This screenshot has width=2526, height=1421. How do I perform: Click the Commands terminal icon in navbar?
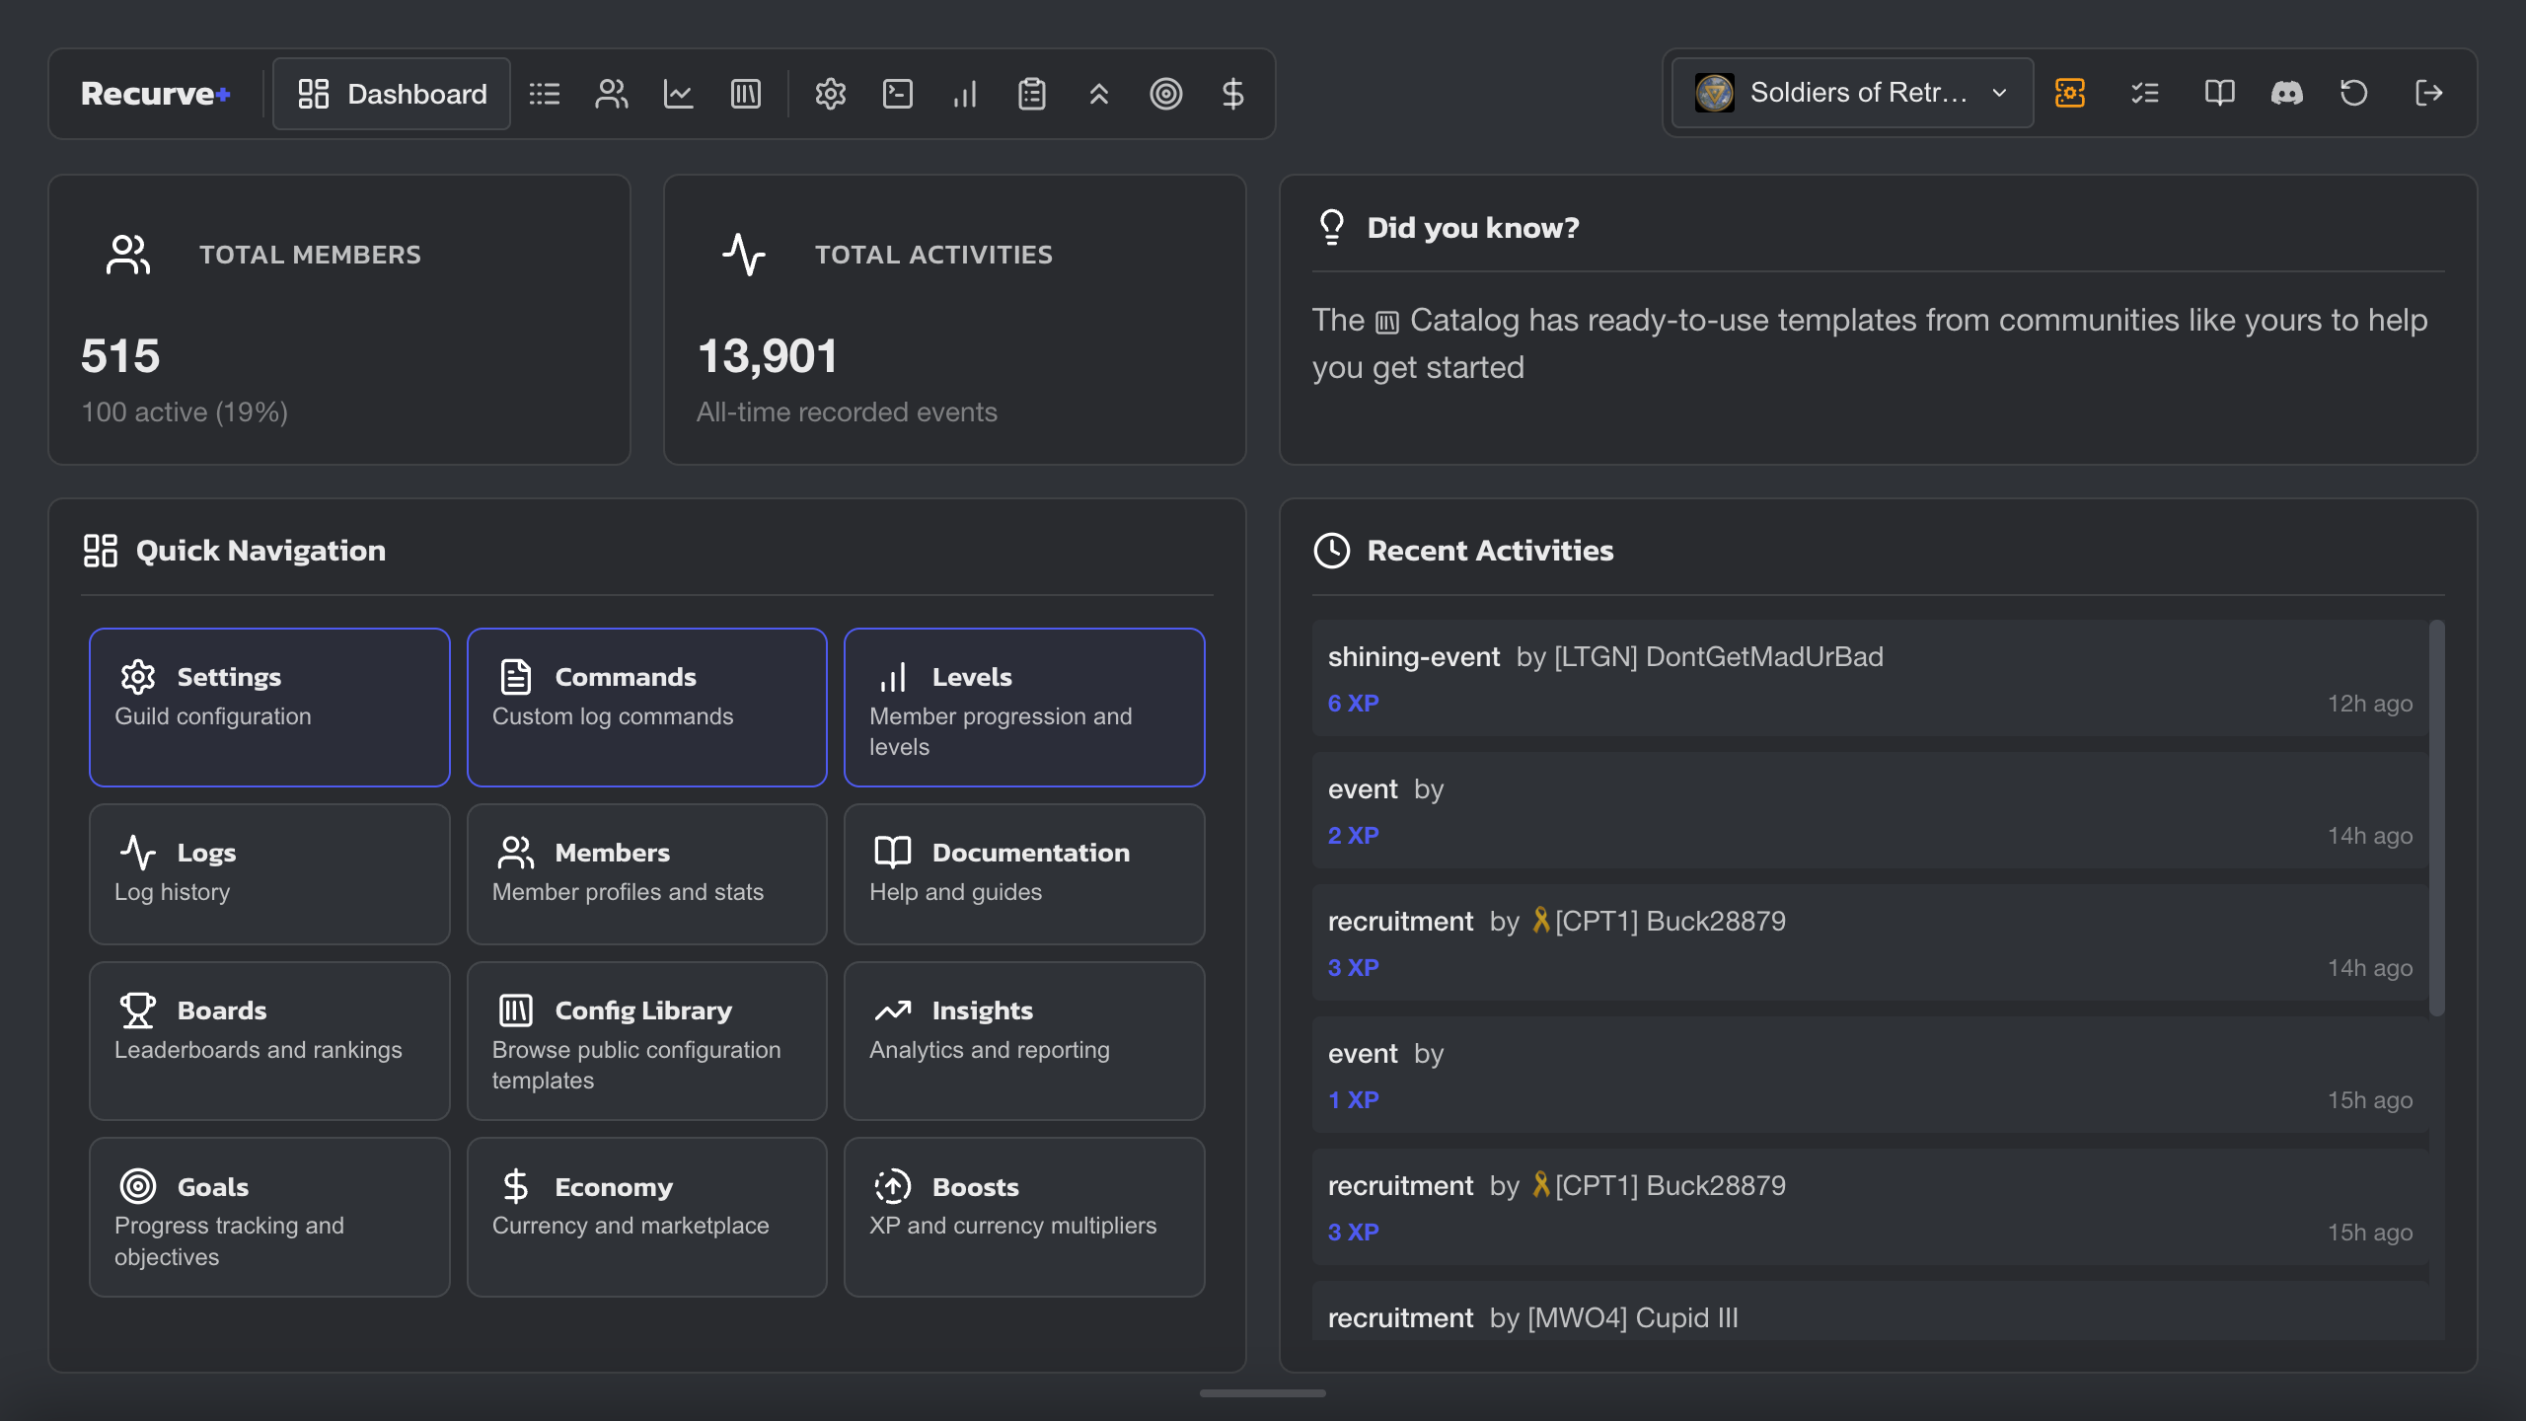pyautogui.click(x=898, y=94)
